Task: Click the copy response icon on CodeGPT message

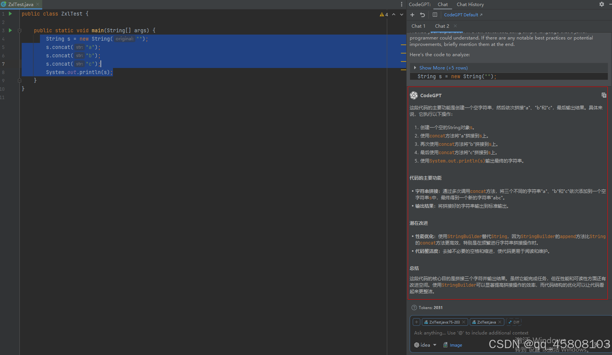Action: point(604,95)
